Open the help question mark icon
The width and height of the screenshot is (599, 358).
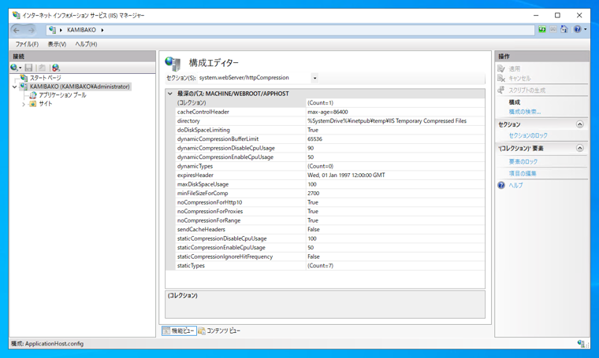coord(577,29)
